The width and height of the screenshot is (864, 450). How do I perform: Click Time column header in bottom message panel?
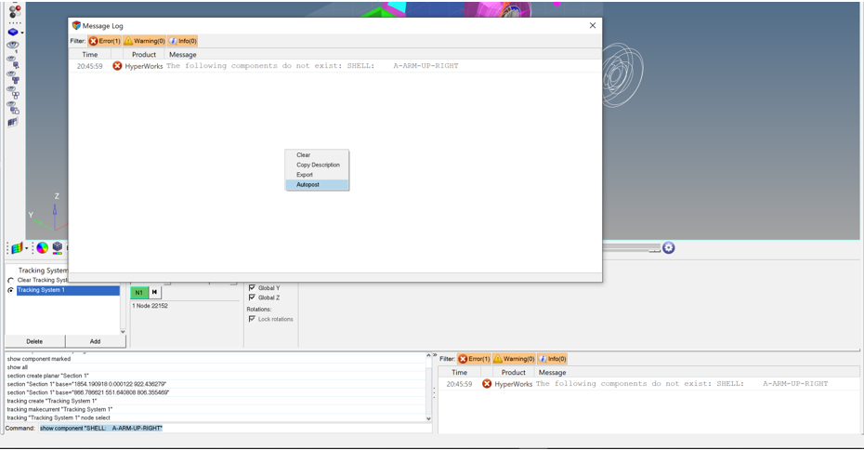[460, 373]
